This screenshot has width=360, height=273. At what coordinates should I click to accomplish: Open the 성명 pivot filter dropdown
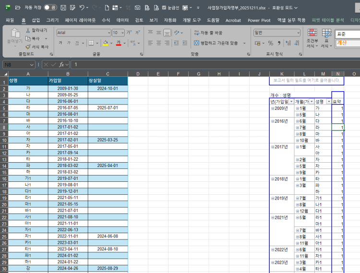coord(329,101)
